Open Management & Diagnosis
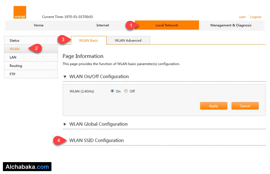 [231, 25]
